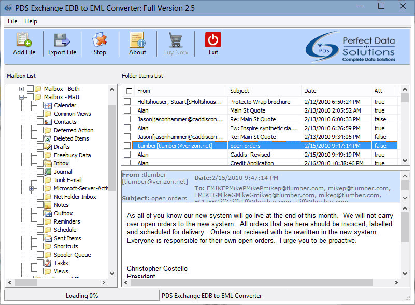
Task: Click mailbox list scroll right arrow
Action: point(104,283)
